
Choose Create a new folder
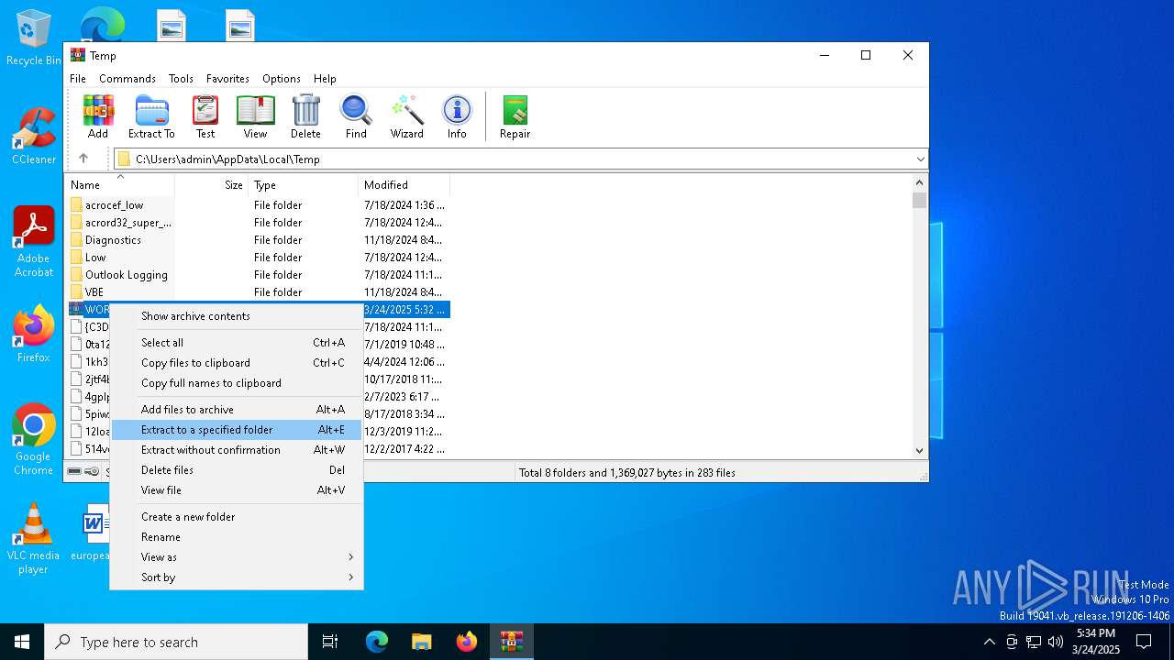[237, 517]
